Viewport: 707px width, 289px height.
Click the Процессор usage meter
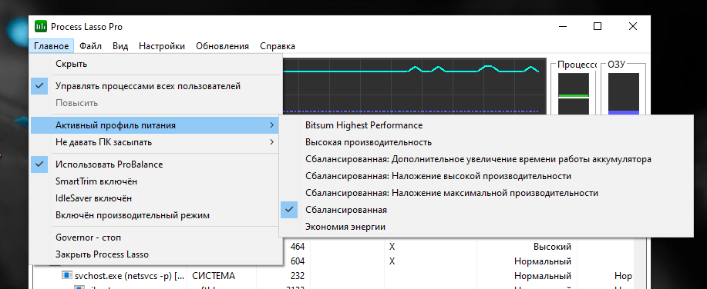point(574,94)
